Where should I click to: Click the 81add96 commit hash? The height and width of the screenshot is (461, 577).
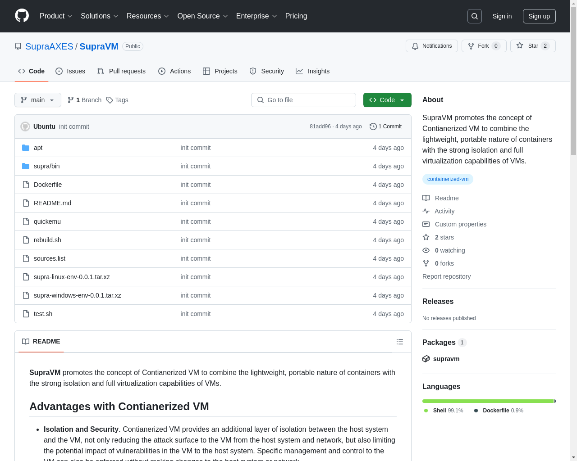tap(320, 127)
